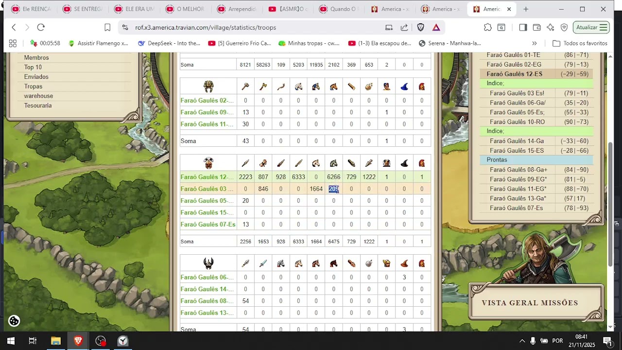Bookmark this page

[107, 28]
